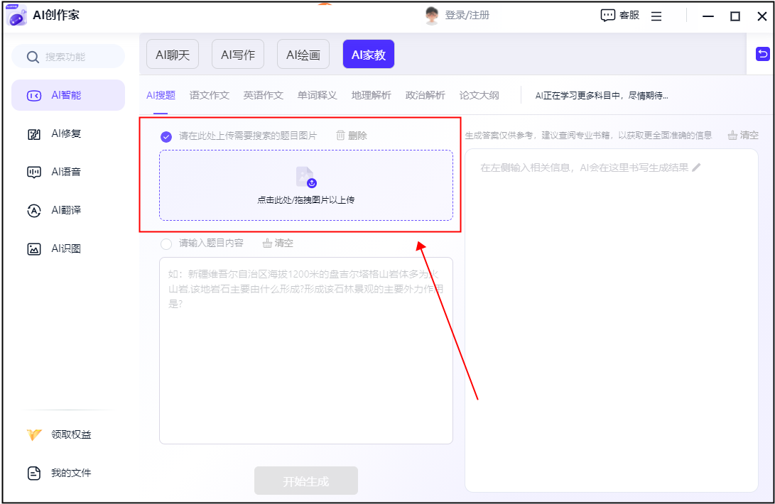Clear the results panel using 清空
The height and width of the screenshot is (504, 775).
(x=743, y=135)
